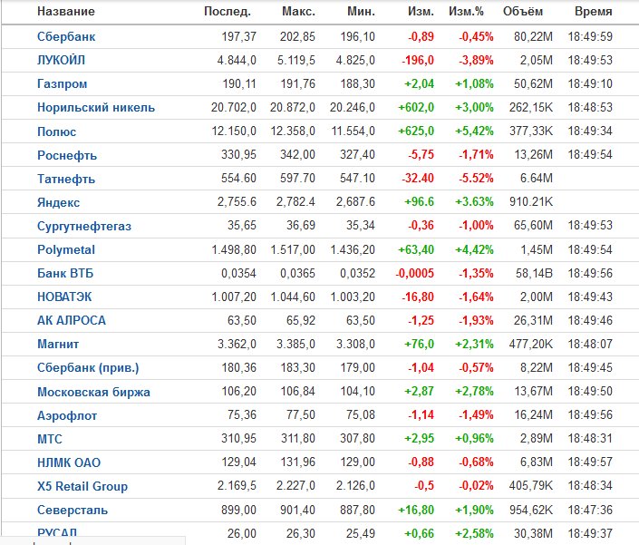Select Роснефть max price 342,00
This screenshot has width=639, height=545.
click(297, 155)
